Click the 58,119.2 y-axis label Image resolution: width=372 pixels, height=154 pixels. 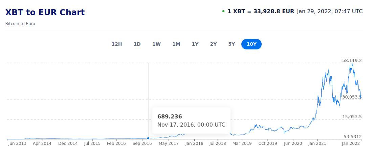click(x=352, y=61)
